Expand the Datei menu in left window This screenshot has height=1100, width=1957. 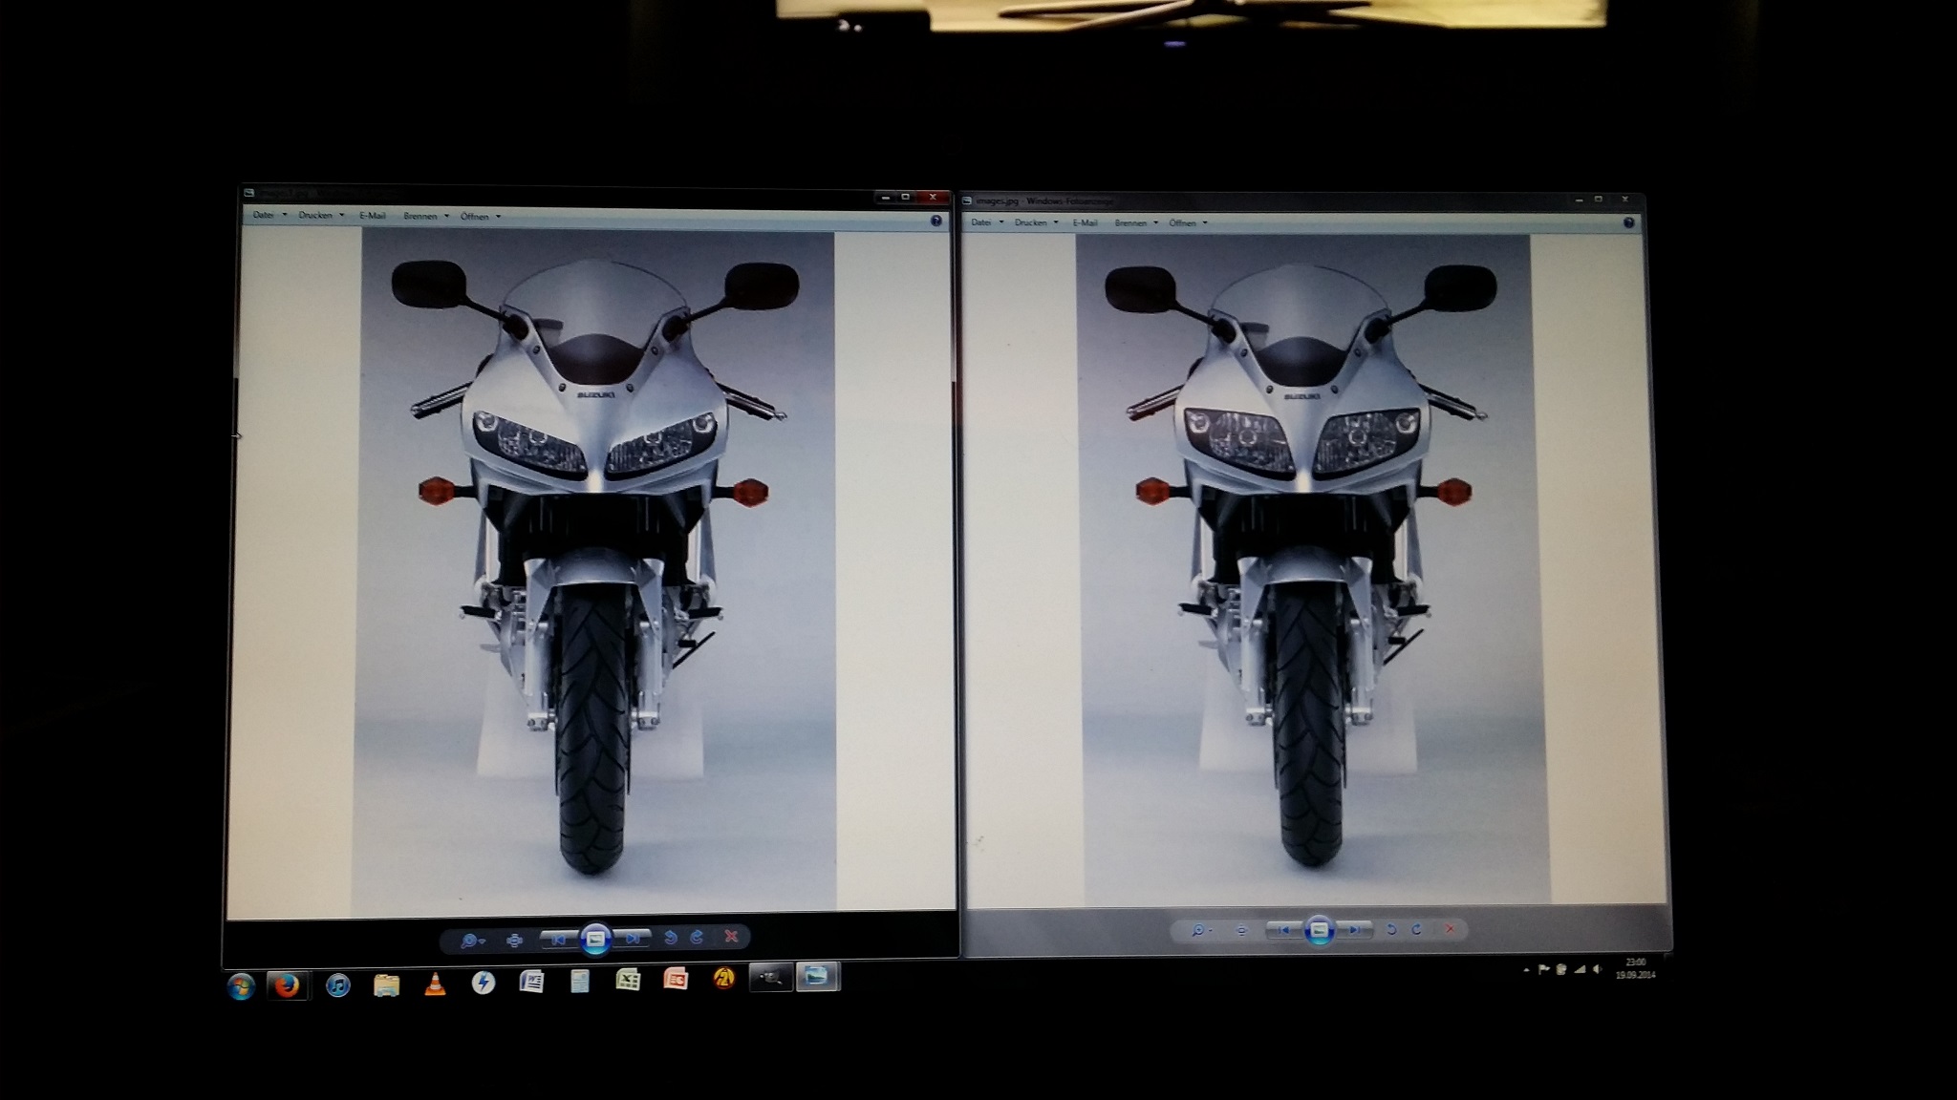(x=269, y=216)
